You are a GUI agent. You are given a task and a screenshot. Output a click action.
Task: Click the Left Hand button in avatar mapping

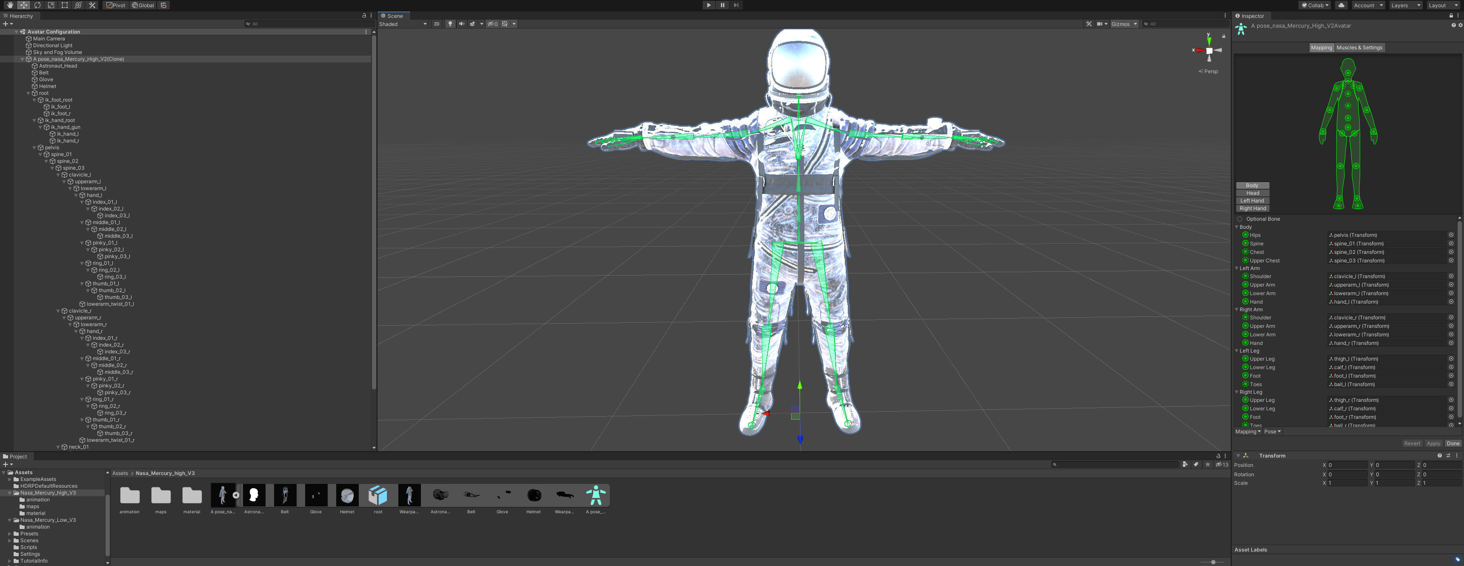click(x=1252, y=200)
